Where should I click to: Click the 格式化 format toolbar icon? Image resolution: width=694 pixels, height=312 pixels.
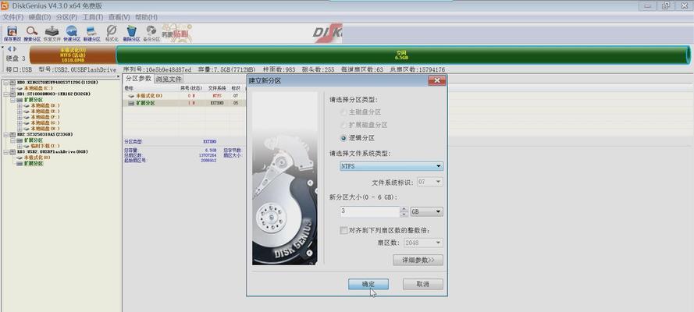(x=112, y=33)
